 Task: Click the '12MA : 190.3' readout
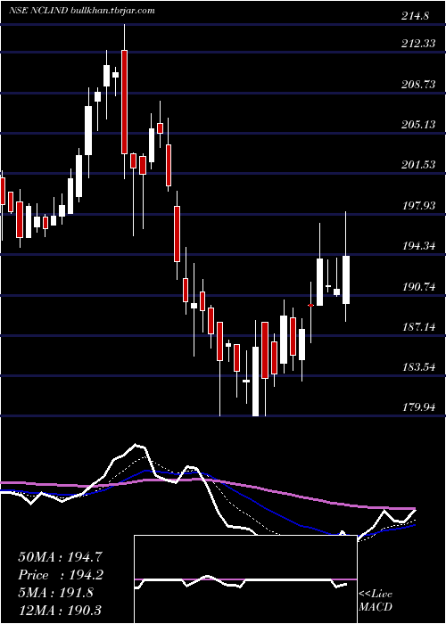(x=59, y=610)
